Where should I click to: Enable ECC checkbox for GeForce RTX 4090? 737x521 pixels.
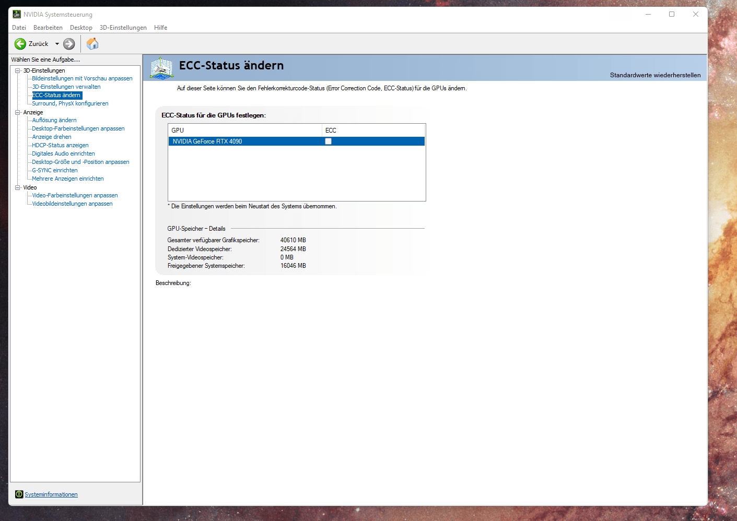click(x=329, y=141)
